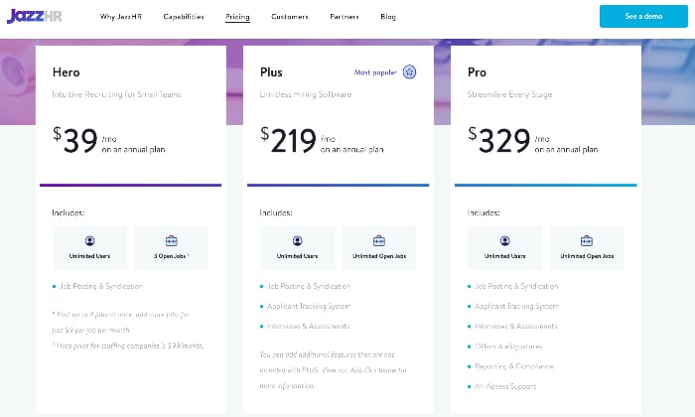The width and height of the screenshot is (695, 417).
Task: Click the 3 Open Jobs briefcase icon
Action: click(171, 240)
